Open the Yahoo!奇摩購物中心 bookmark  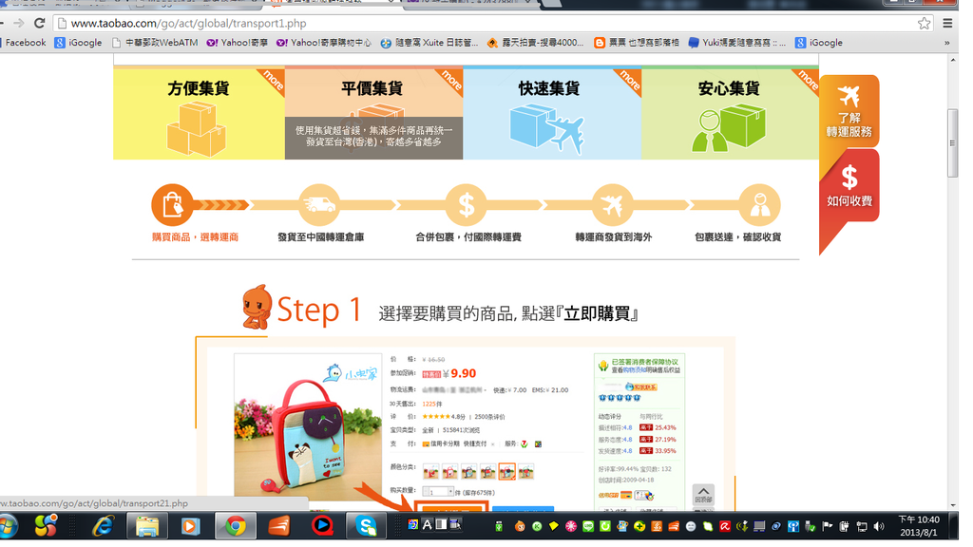pos(324,43)
